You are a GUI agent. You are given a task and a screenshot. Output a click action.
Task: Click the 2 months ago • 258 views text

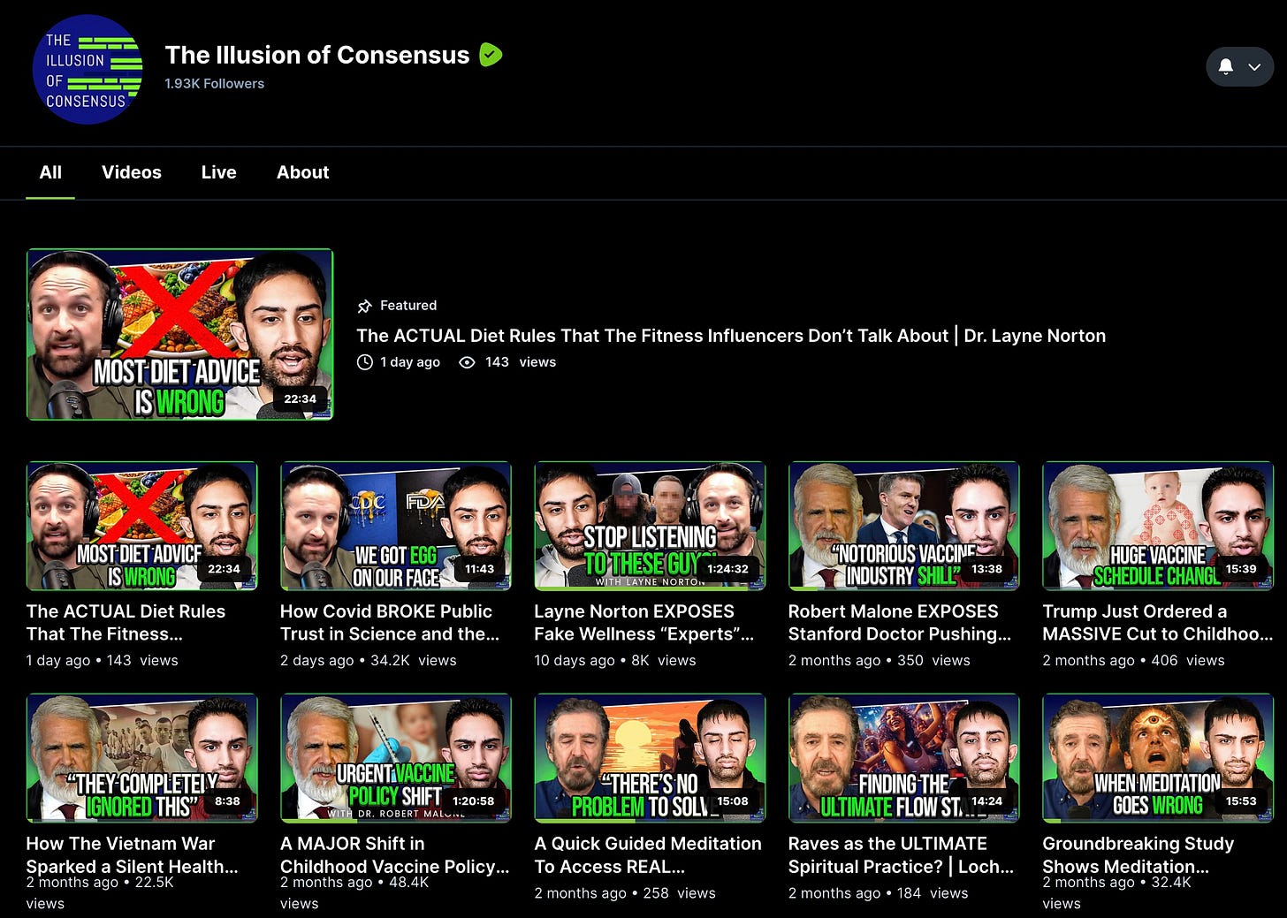point(625,893)
